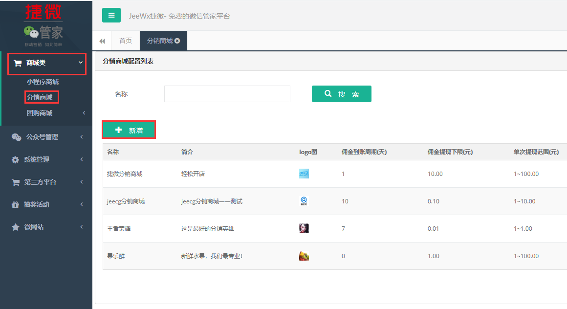Click the 1~1.00 withdrawal range value
The width and height of the screenshot is (567, 309).
523,229
